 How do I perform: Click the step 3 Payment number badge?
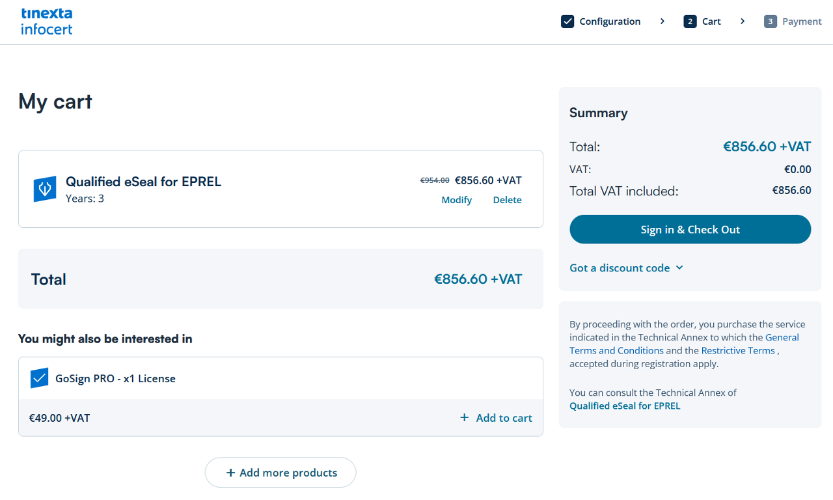pyautogui.click(x=771, y=21)
